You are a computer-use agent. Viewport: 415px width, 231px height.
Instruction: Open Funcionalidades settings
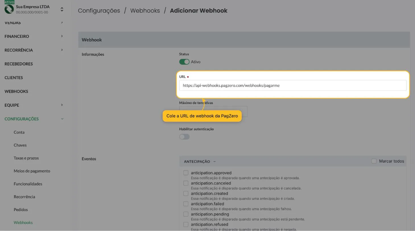click(x=28, y=184)
